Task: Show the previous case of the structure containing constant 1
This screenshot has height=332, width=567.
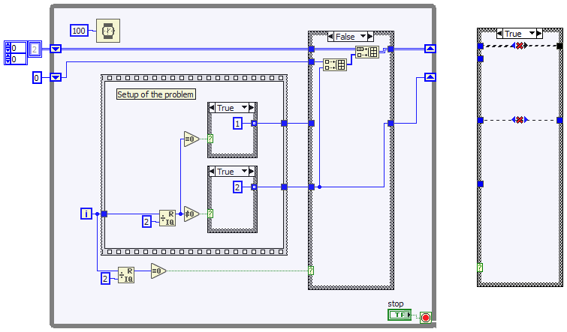Action: coord(212,107)
